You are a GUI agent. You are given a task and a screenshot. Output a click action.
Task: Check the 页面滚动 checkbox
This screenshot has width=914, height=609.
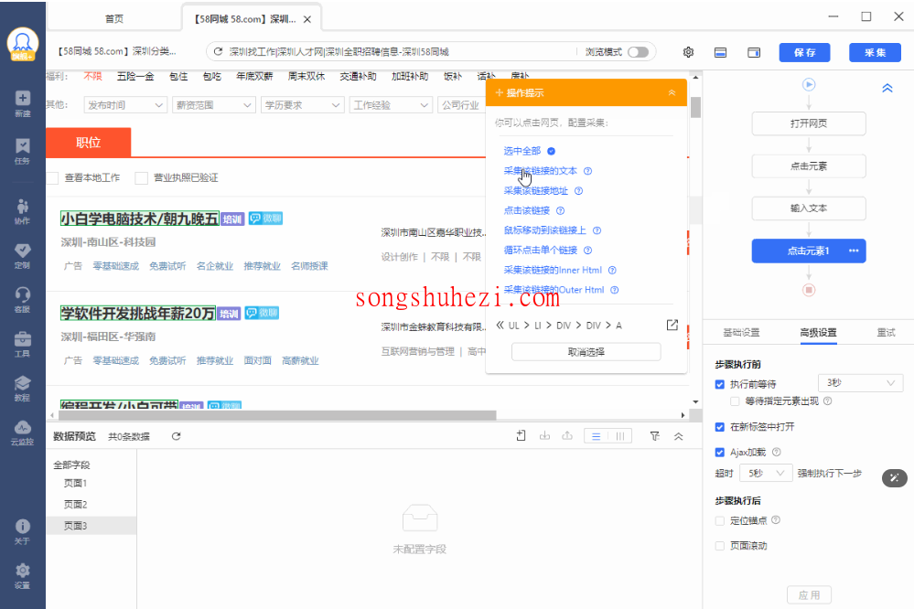[x=720, y=546]
